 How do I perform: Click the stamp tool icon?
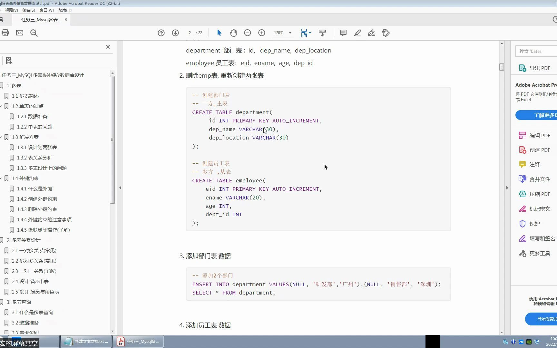pyautogui.click(x=386, y=33)
